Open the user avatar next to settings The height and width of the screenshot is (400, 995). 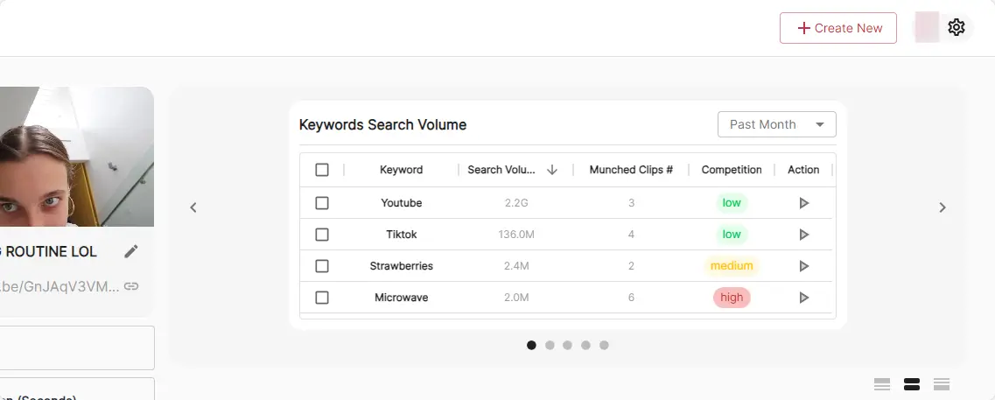[927, 27]
